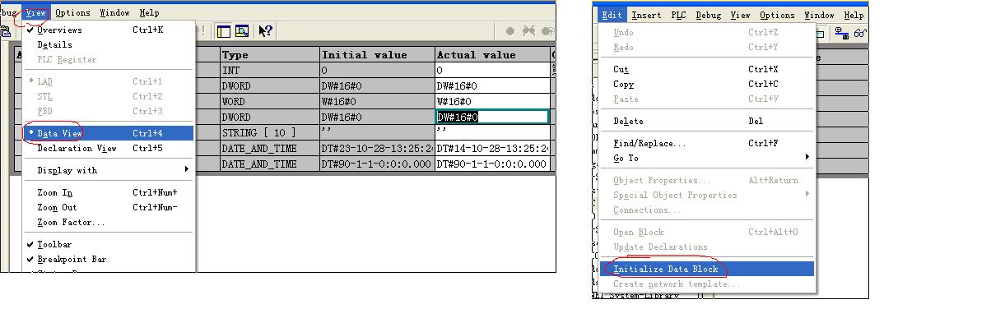Open Help menu in the Edit-menu window
Viewport: 991px width, 332px height.
click(854, 15)
